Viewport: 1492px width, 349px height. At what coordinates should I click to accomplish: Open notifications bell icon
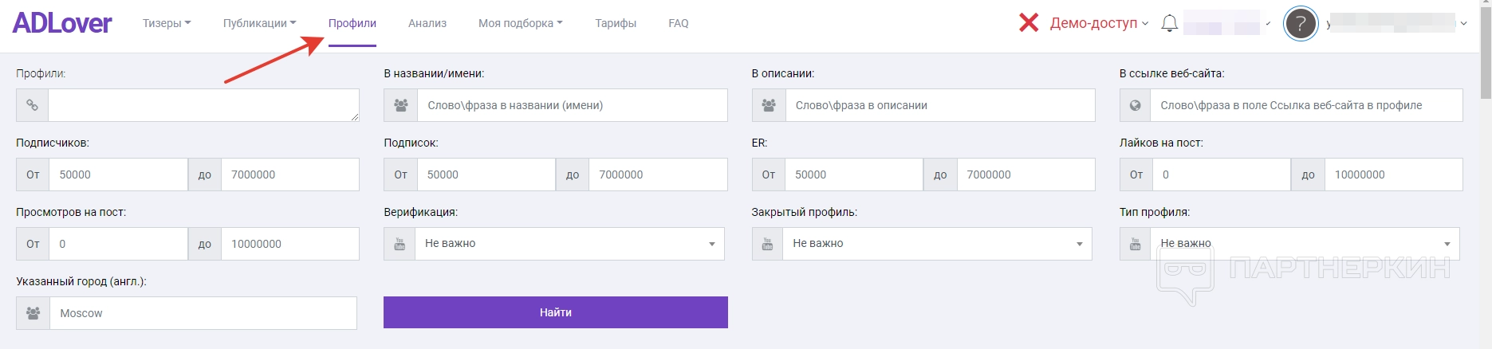(x=1169, y=23)
